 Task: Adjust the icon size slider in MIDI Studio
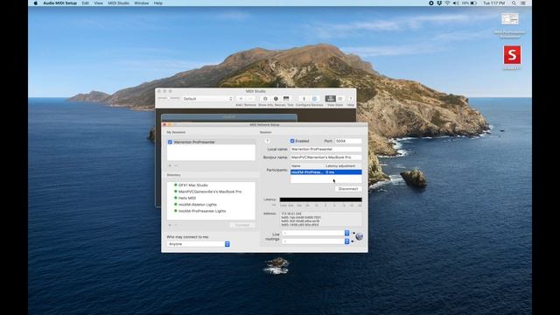pos(169,98)
